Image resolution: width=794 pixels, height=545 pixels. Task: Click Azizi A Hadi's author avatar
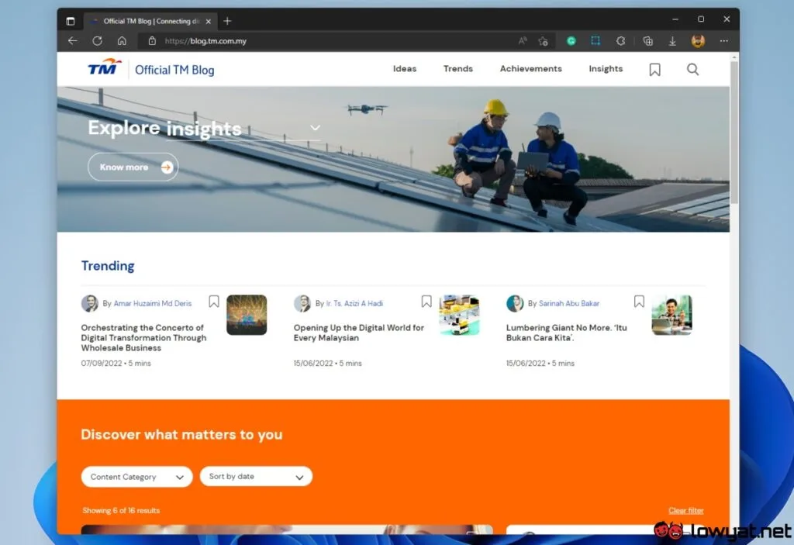tap(302, 303)
